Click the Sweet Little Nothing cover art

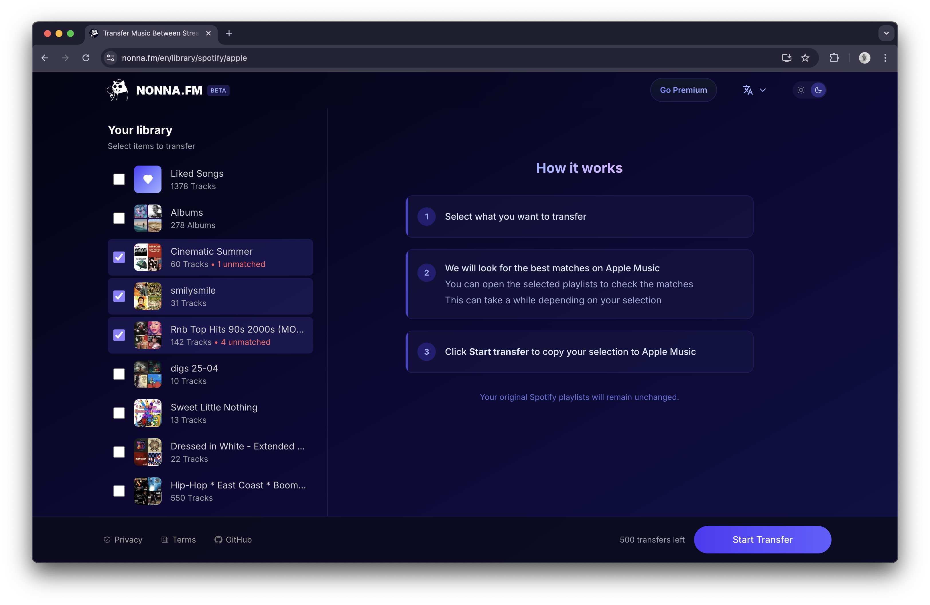click(x=148, y=413)
